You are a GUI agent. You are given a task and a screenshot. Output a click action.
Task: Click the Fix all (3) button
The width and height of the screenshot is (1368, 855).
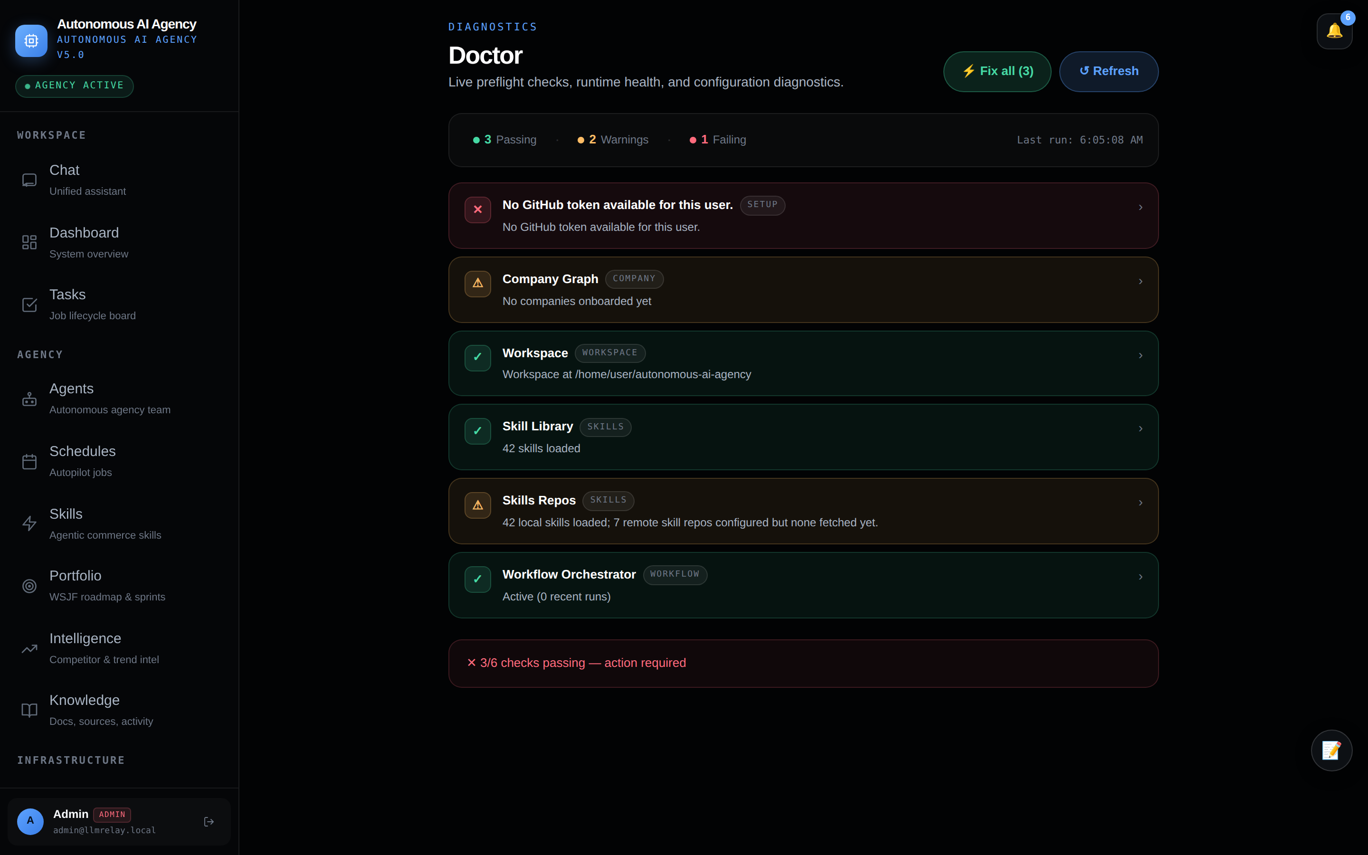(x=997, y=72)
